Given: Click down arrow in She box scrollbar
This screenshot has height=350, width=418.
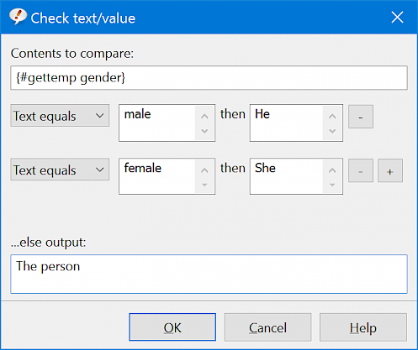Looking at the screenshot, I should tap(332, 185).
